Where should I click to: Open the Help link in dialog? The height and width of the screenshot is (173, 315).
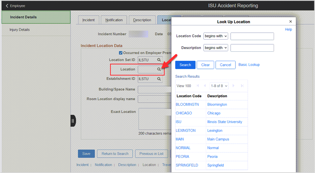coord(288,29)
